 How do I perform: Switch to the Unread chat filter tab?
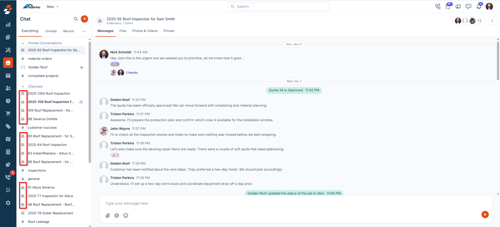click(51, 31)
